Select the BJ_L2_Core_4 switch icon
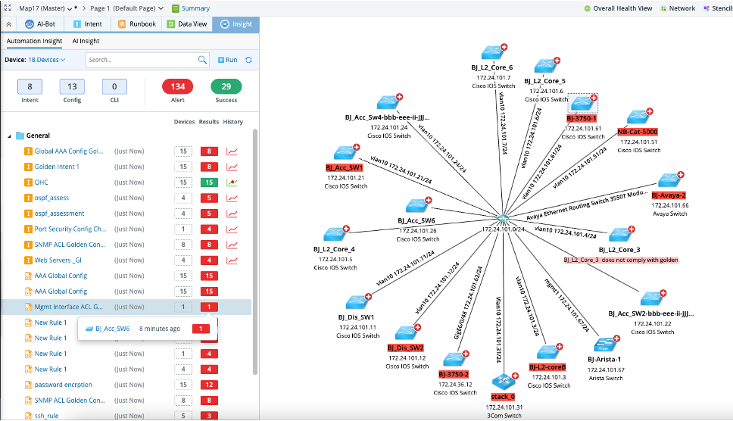 [x=335, y=234]
